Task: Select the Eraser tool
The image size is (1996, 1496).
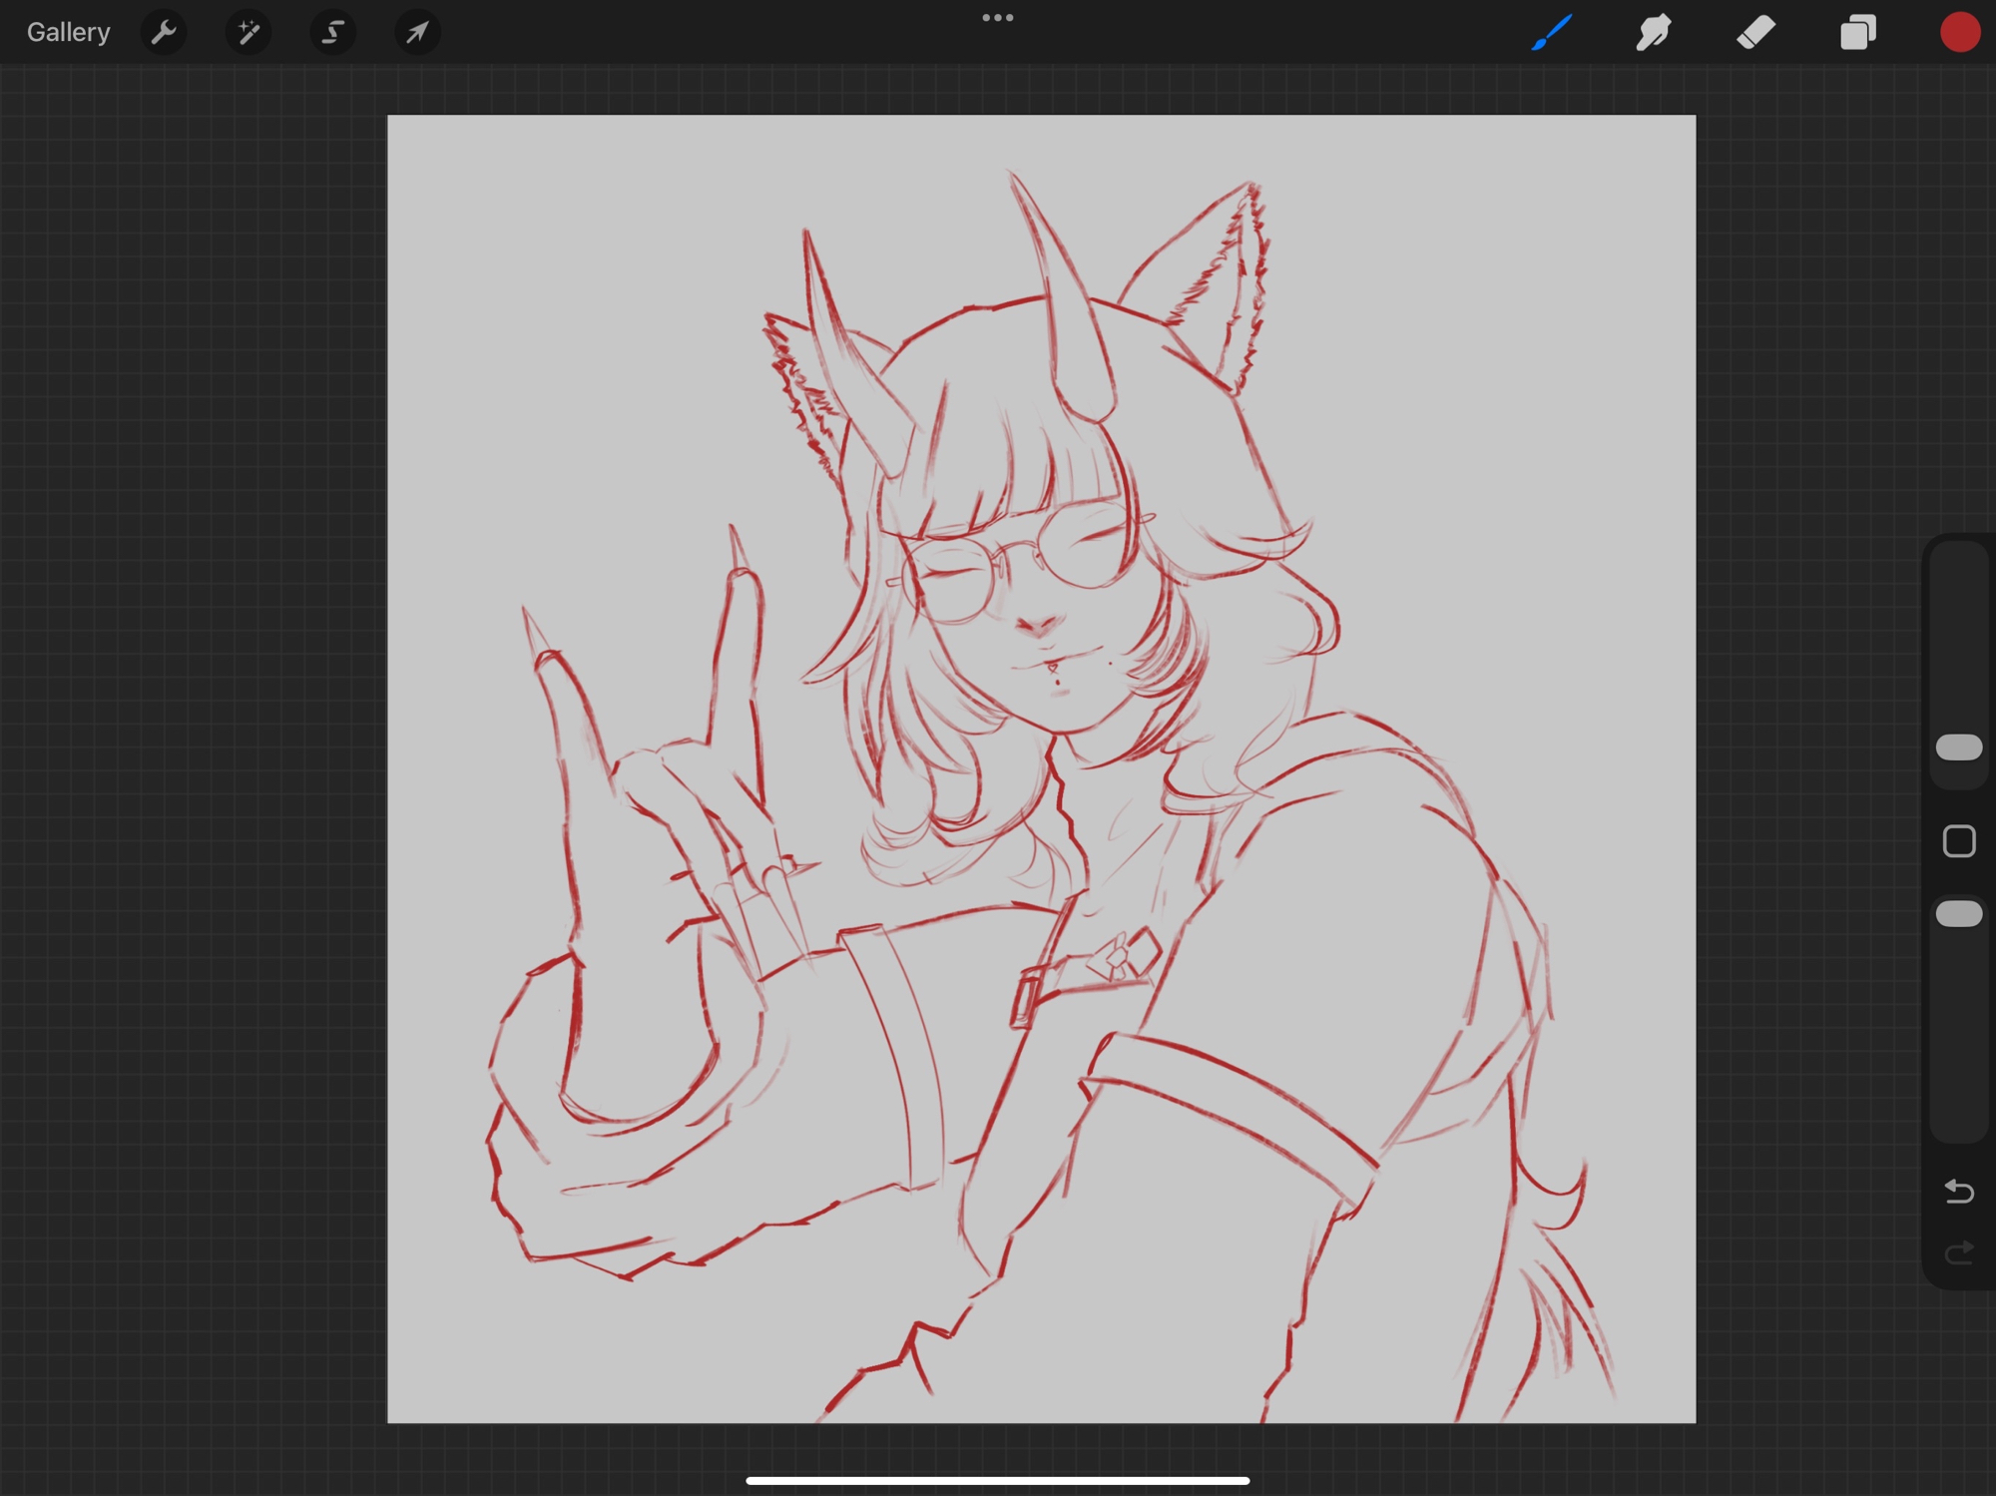Action: [1755, 33]
